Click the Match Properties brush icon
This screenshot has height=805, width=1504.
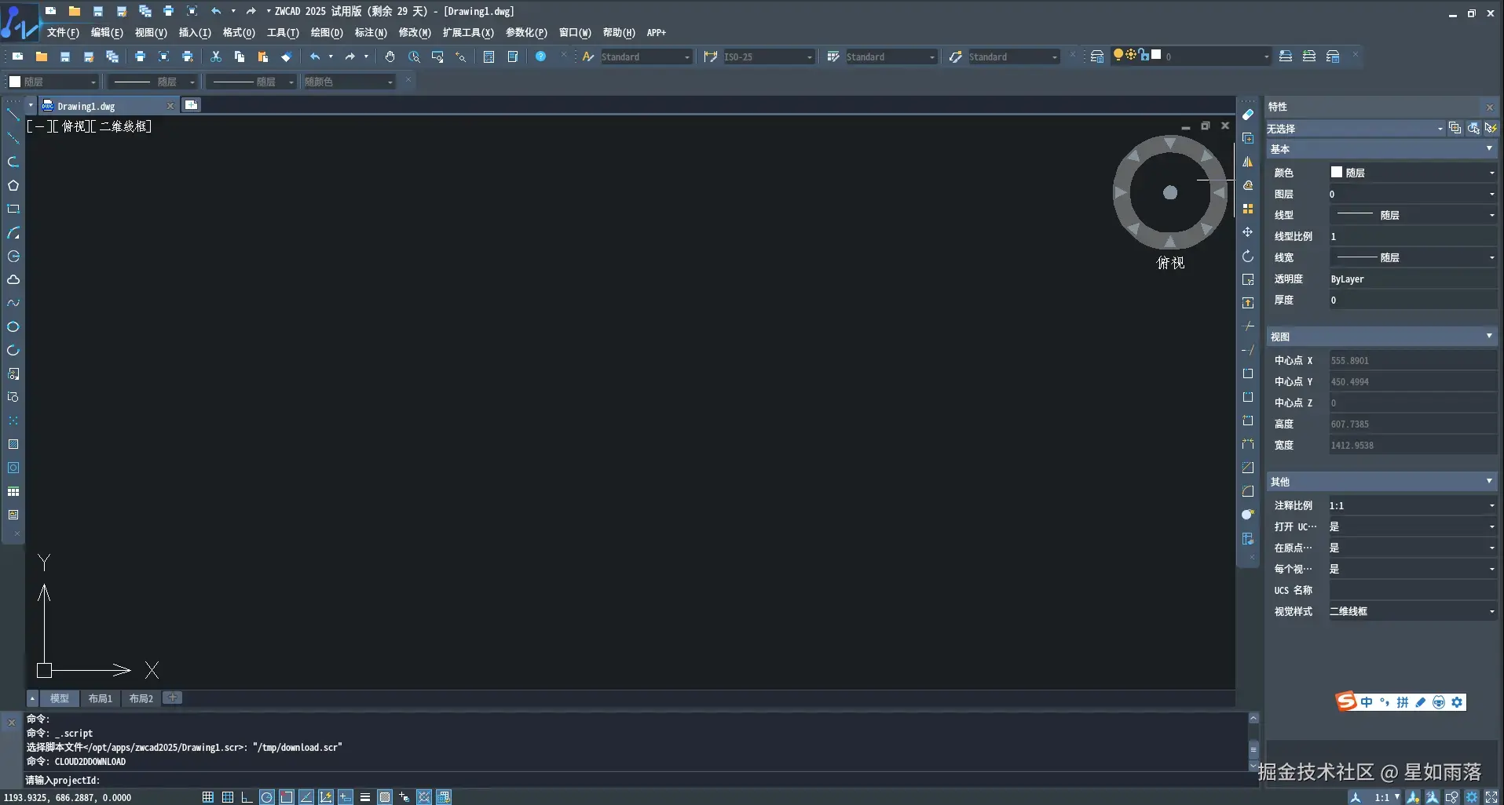click(x=287, y=56)
